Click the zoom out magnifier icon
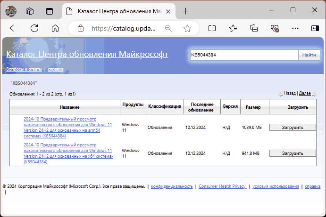This screenshot has height=217, width=326. pyautogui.click(x=168, y=28)
